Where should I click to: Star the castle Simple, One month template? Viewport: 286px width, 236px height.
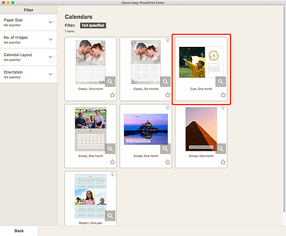coord(168,162)
